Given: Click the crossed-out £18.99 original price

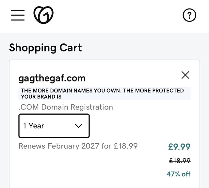Looking at the screenshot, I should pyautogui.click(x=180, y=161).
